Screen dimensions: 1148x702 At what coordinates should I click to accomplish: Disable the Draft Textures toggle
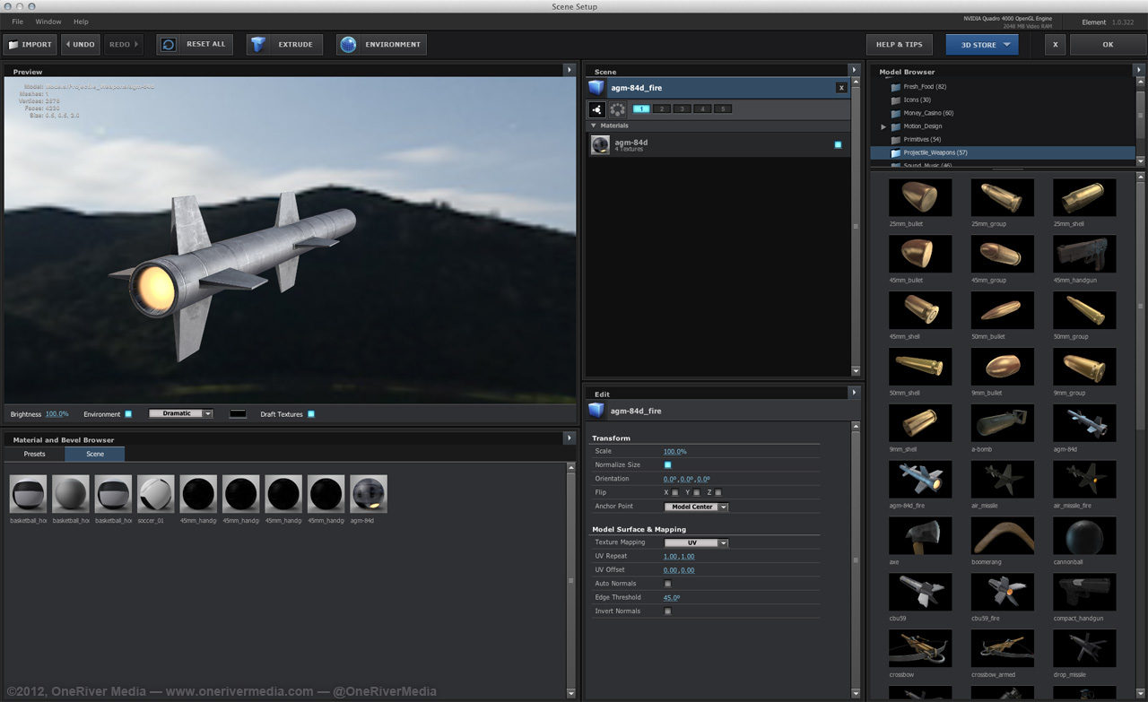(311, 413)
